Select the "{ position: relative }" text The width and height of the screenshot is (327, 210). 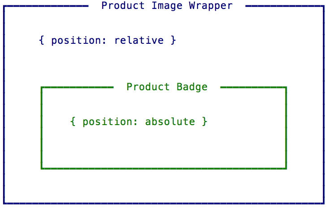tap(108, 40)
